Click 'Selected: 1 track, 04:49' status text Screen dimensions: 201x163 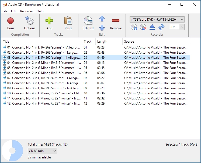click(x=181, y=145)
